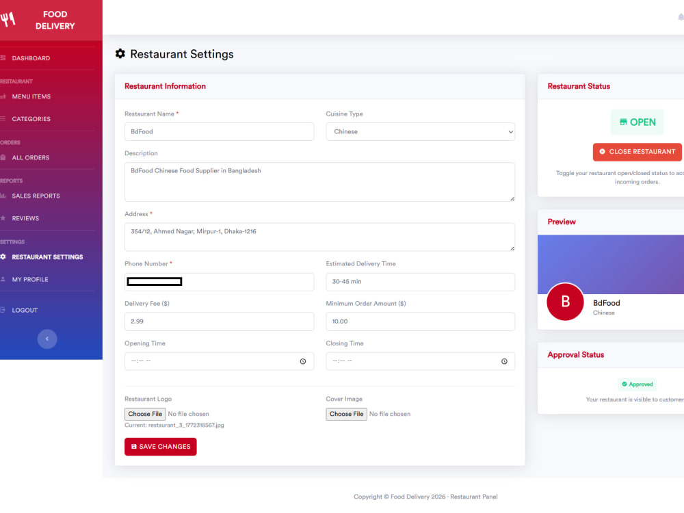Image resolution: width=684 pixels, height=513 pixels.
Task: Click the notification bell icon in the top bar
Action: (681, 17)
